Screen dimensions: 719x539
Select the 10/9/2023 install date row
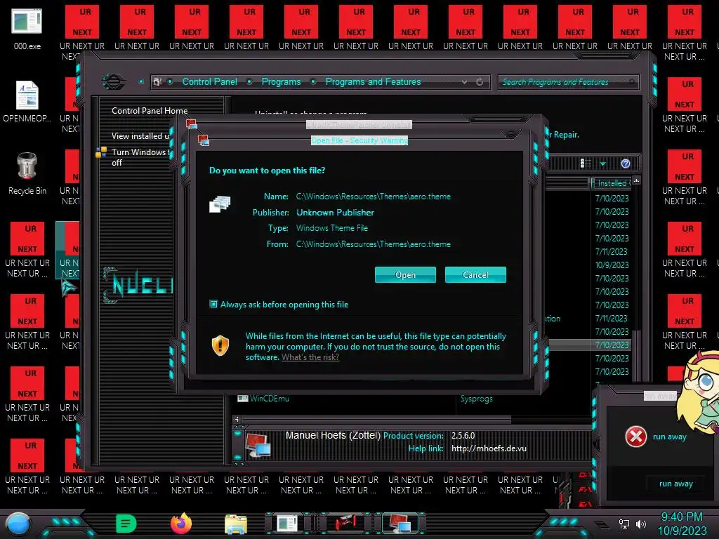(x=612, y=265)
